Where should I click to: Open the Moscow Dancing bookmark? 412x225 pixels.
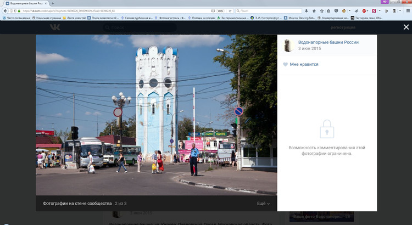(x=299, y=18)
